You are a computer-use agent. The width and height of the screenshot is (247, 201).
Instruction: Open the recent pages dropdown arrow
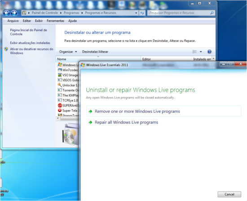[x=19, y=13]
